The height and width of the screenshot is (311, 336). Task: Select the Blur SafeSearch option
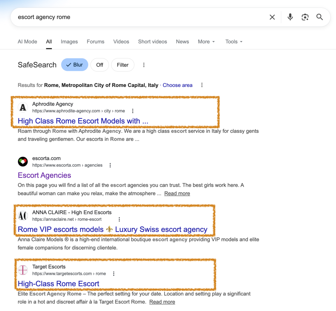coord(74,65)
